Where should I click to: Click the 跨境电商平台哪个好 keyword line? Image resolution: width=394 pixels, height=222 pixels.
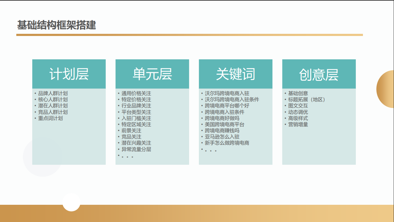227,106
